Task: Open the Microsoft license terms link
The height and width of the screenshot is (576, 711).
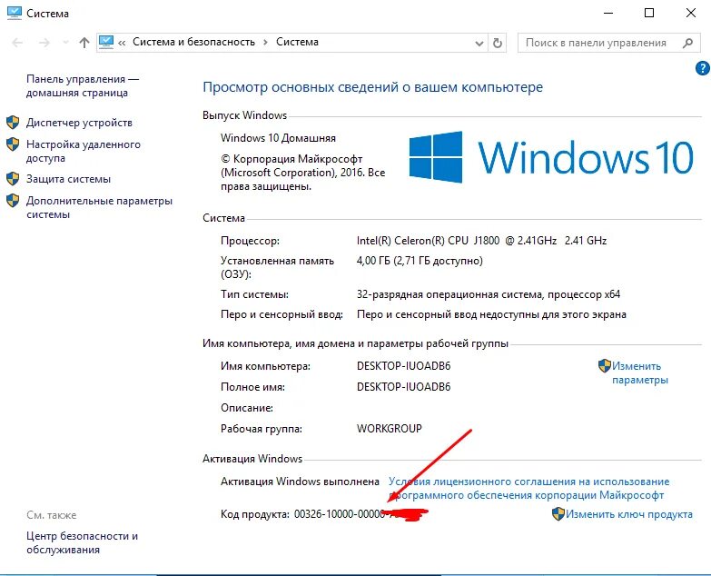Action: click(528, 488)
